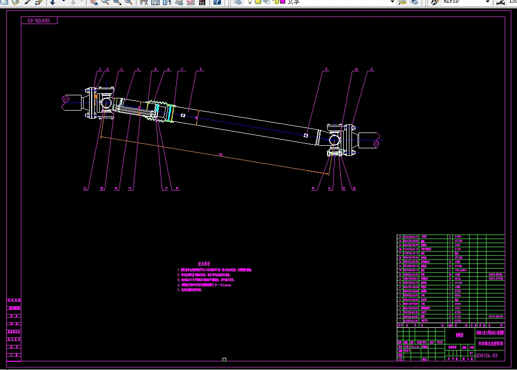Select the GD6126-03 title block number

pos(486,356)
